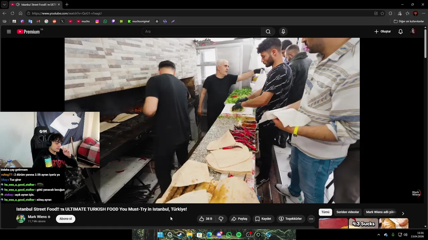Image resolution: width=428 pixels, height=240 pixels.
Task: Open YouTube notifications bell
Action: point(401,32)
